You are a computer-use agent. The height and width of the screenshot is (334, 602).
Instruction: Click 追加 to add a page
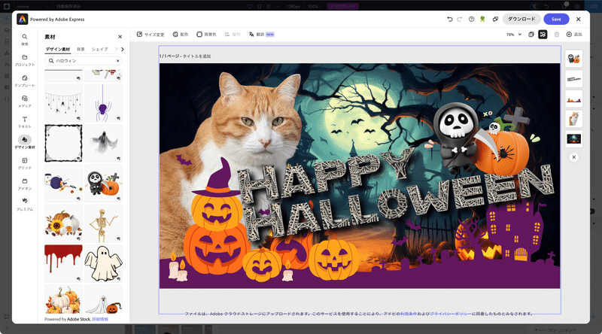point(574,35)
